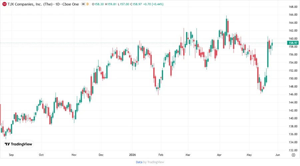Click the 154.00 price axis label
Viewport: 300px width, 166px height.
(293, 63)
